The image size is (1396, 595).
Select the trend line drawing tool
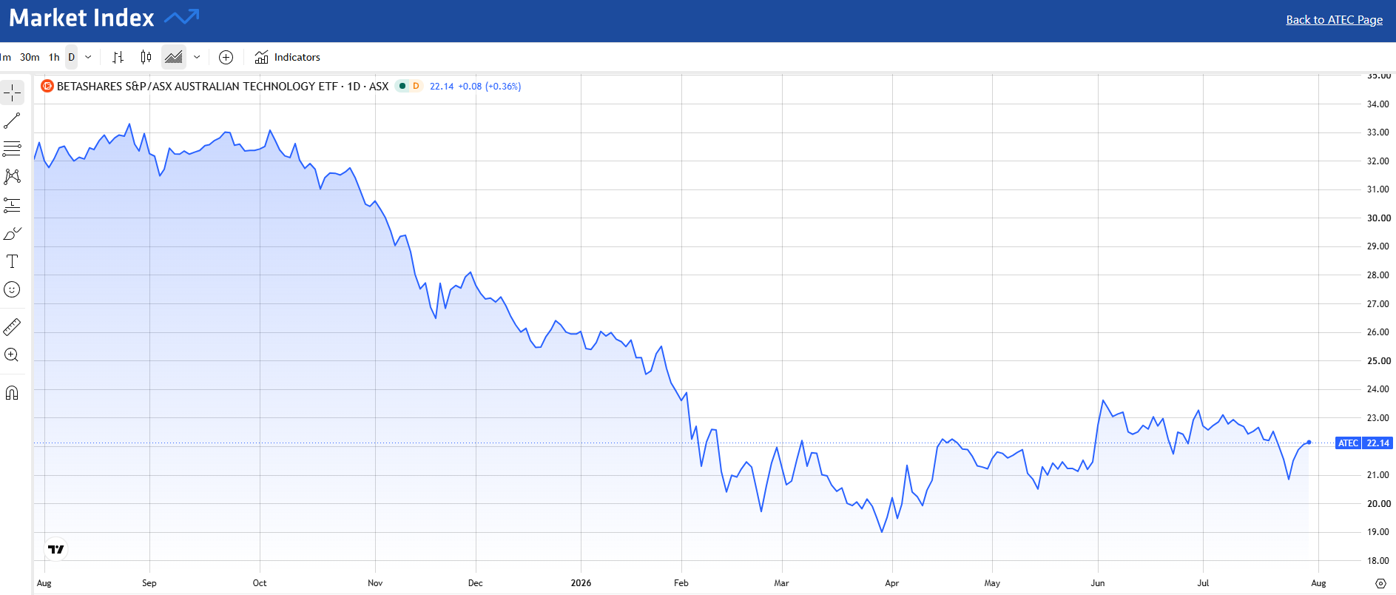pyautogui.click(x=13, y=121)
